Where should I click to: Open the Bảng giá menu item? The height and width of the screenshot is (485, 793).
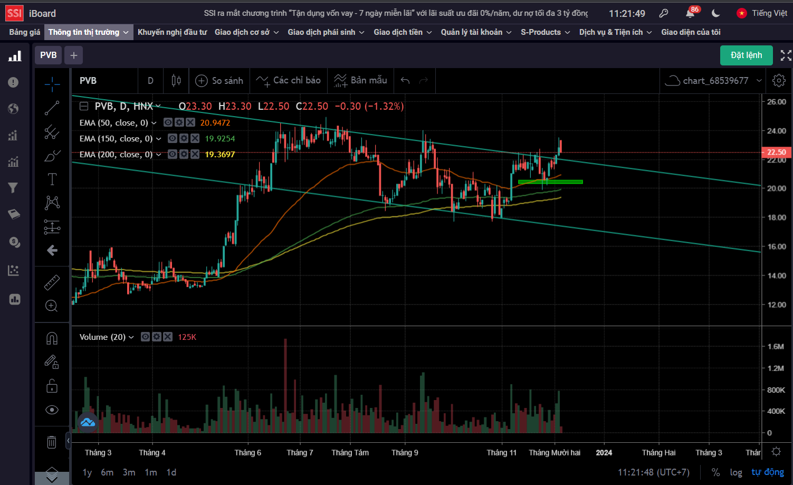coord(24,32)
